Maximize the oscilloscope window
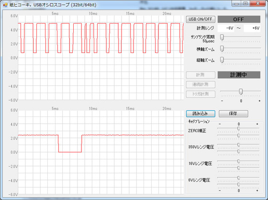Image resolution: width=268 pixels, height=200 pixels. (245, 3)
